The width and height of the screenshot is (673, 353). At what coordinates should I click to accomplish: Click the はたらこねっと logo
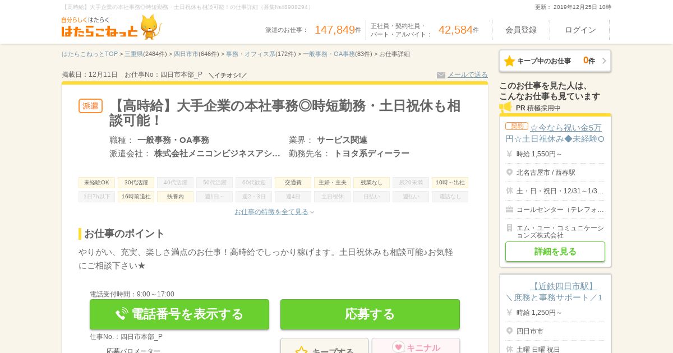point(100,27)
